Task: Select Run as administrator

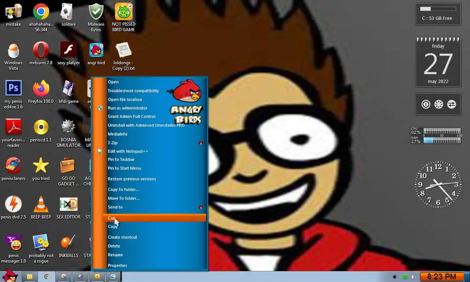Action: [x=155, y=108]
